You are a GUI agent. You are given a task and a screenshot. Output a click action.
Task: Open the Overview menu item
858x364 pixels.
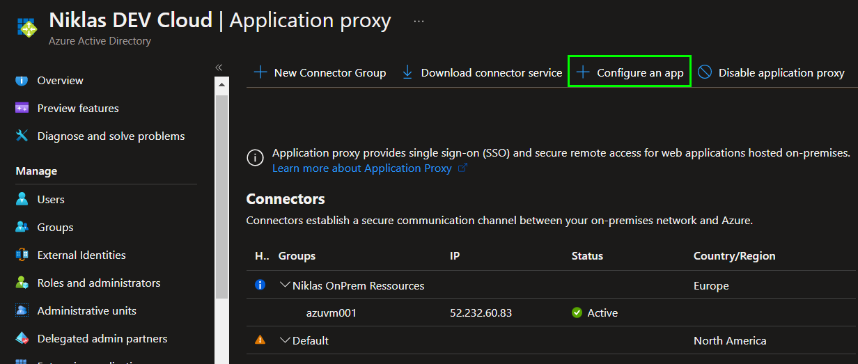pos(60,81)
